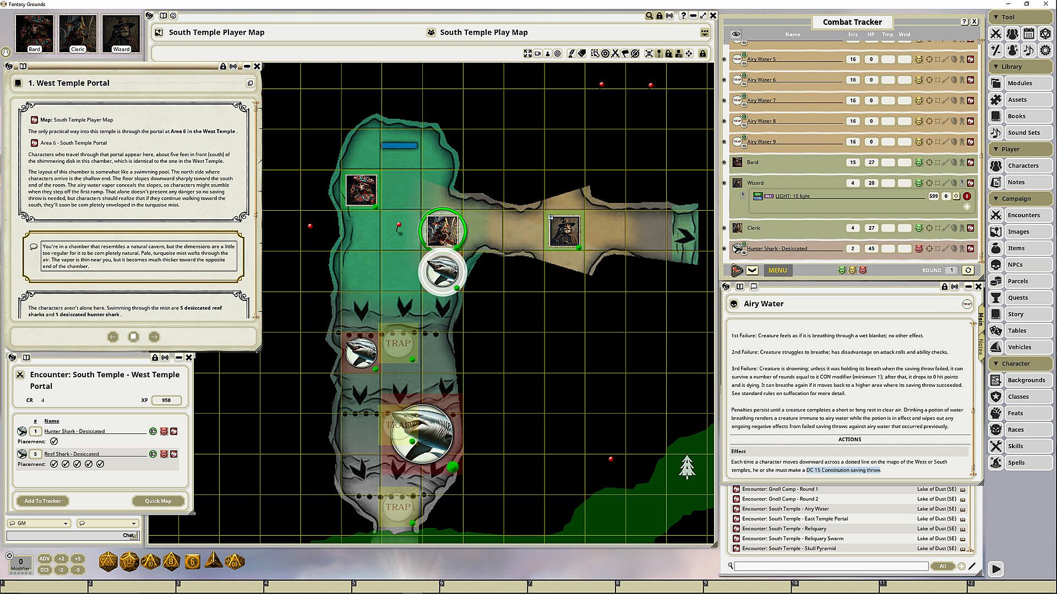Image resolution: width=1057 pixels, height=594 pixels.
Task: Click the ADV modifier button
Action: (45, 559)
